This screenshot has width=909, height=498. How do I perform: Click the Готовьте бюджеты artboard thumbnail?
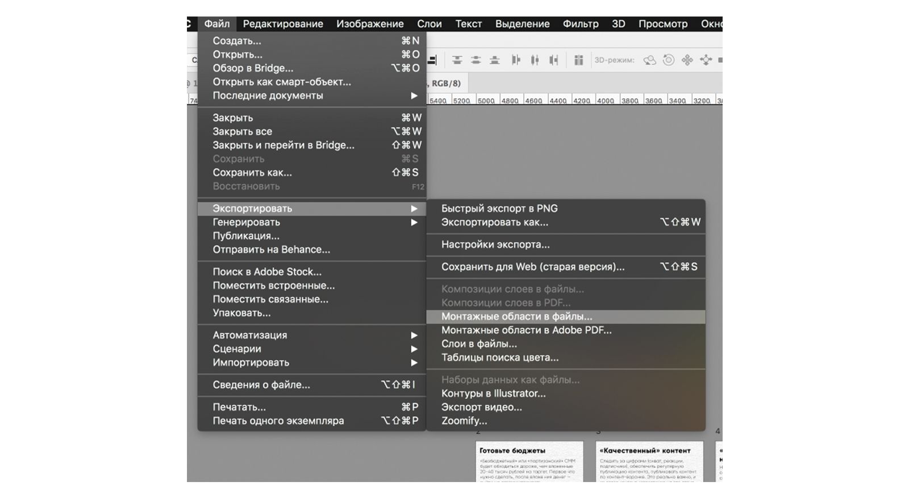[x=529, y=461]
